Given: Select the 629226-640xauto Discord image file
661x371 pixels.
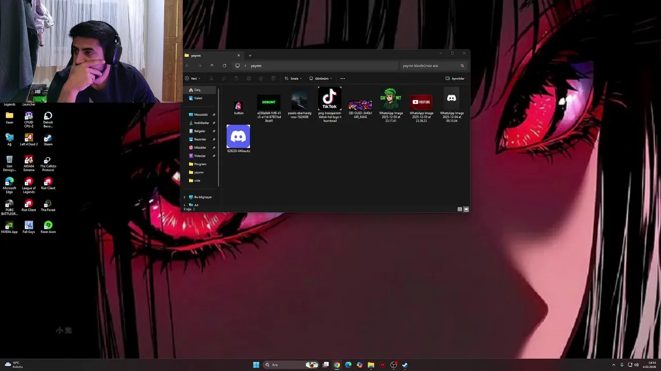Looking at the screenshot, I should pyautogui.click(x=238, y=139).
